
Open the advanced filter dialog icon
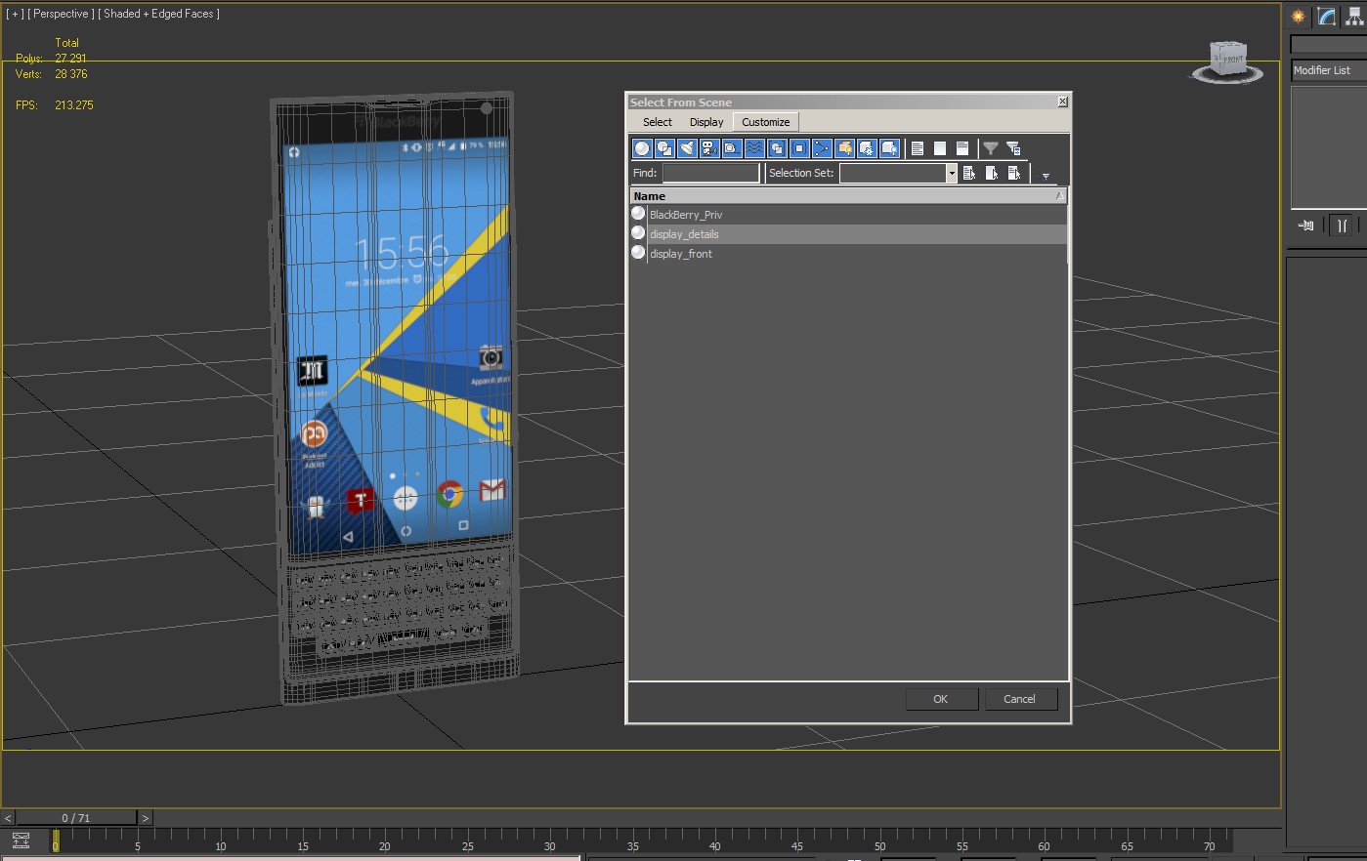pos(1013,148)
